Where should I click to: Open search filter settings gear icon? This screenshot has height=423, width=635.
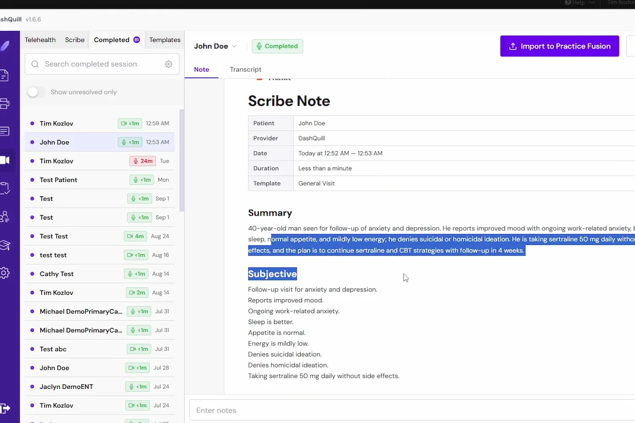[x=168, y=64]
